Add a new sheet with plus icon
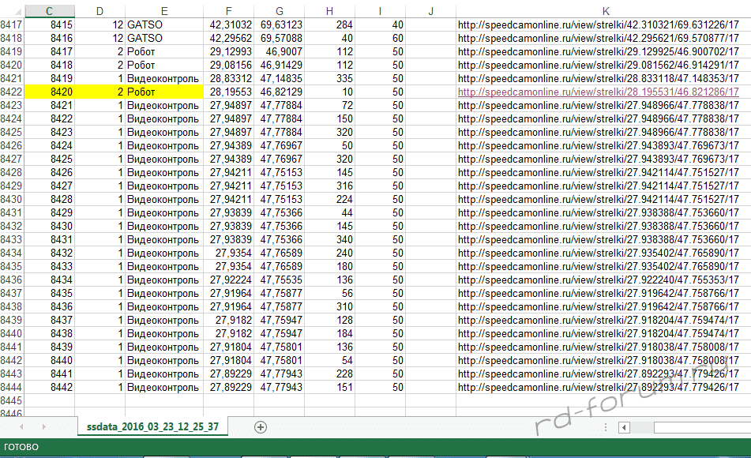Viewport: 751px width, 458px height. coord(261,426)
